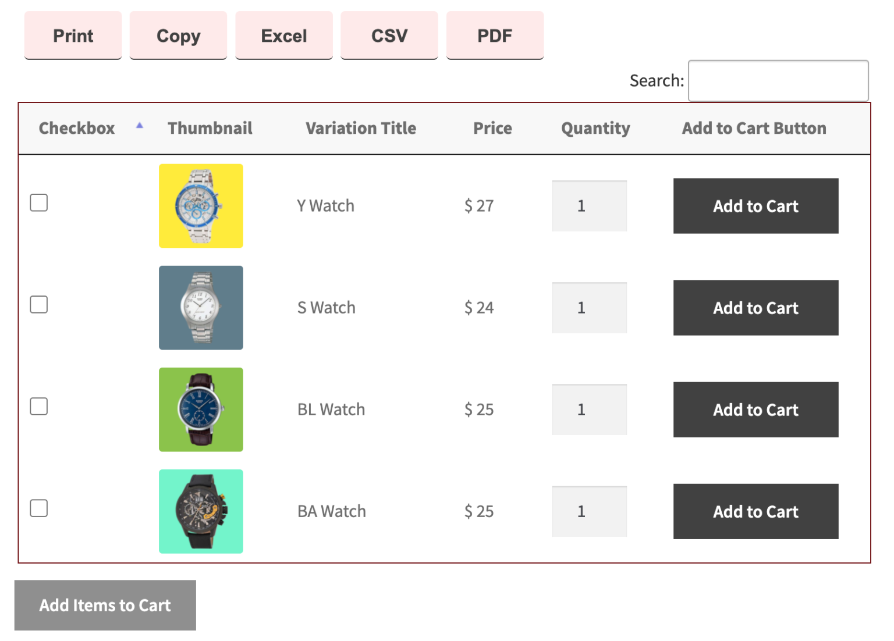Edit quantity field for Y Watch
The image size is (894, 641).
coord(590,206)
